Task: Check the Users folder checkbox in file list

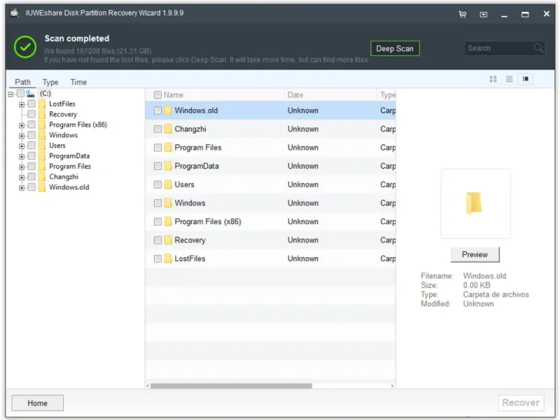Action: coord(157,185)
